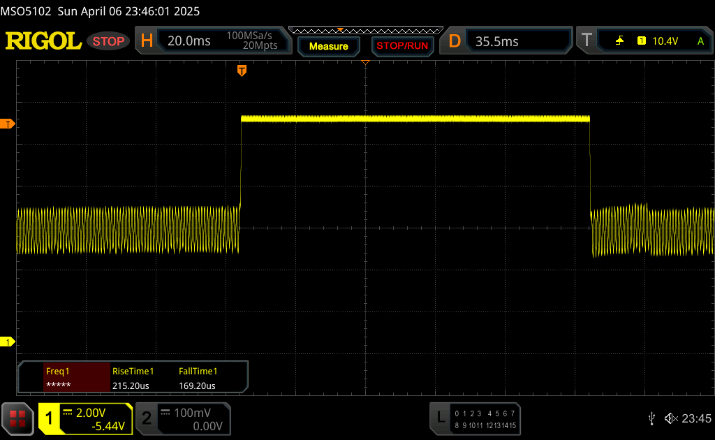This screenshot has height=440, width=715.
Task: Click the trigger mode A indicator
Action: click(x=701, y=41)
